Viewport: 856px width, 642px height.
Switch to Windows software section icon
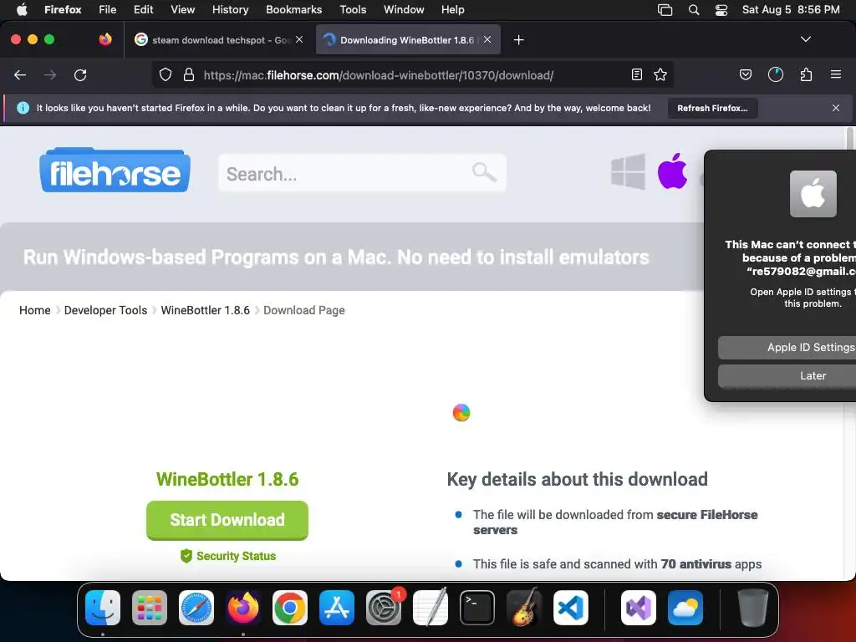tap(629, 172)
